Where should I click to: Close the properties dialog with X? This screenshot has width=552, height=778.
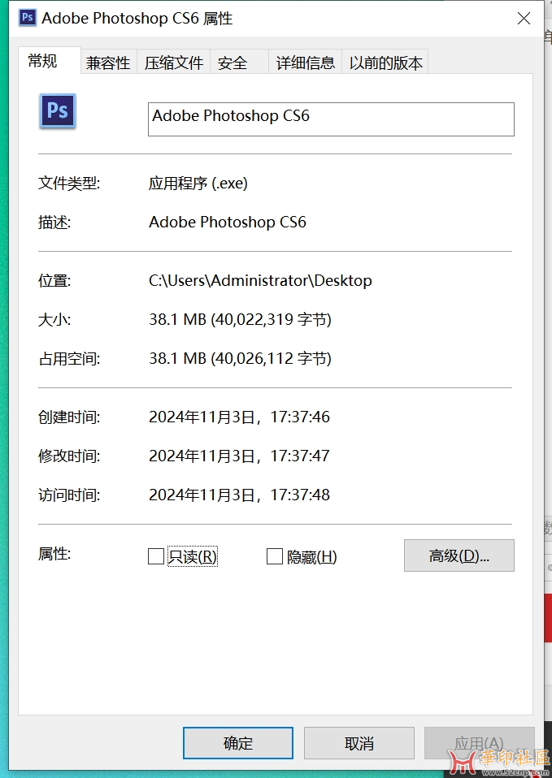524,19
